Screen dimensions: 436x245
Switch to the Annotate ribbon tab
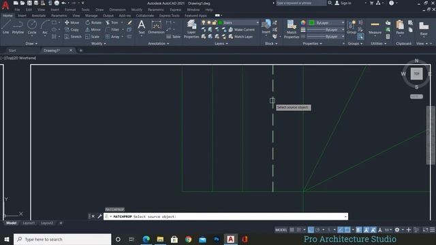pos(39,16)
